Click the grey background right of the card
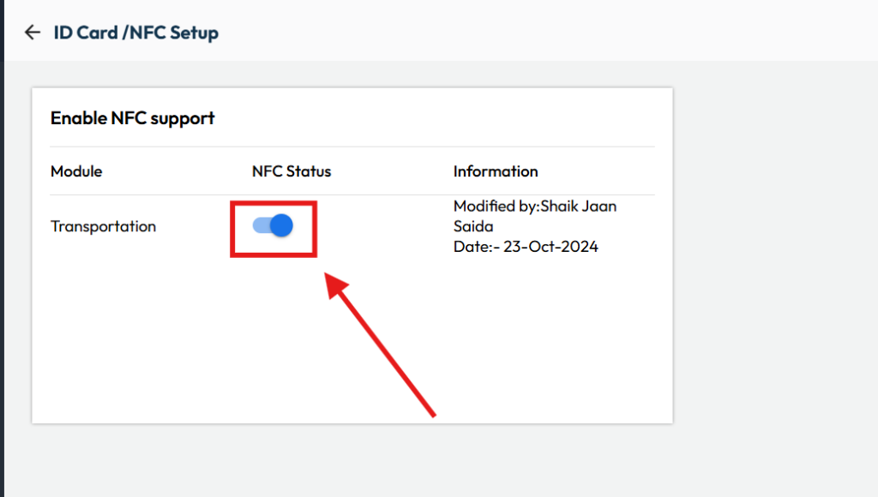878x497 pixels. [772, 257]
